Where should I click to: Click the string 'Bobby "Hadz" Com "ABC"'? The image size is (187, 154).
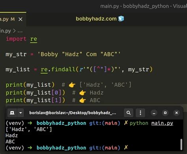pos(79,54)
